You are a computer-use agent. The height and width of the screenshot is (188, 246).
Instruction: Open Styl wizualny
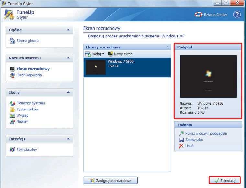[x=27, y=150]
